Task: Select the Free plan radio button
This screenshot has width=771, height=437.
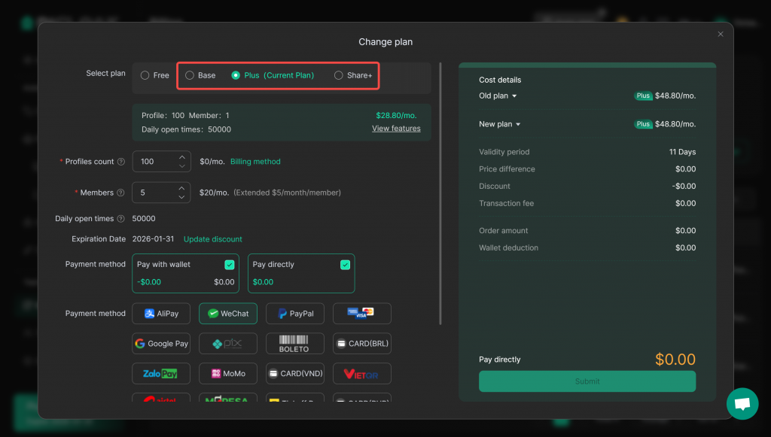Action: tap(145, 75)
